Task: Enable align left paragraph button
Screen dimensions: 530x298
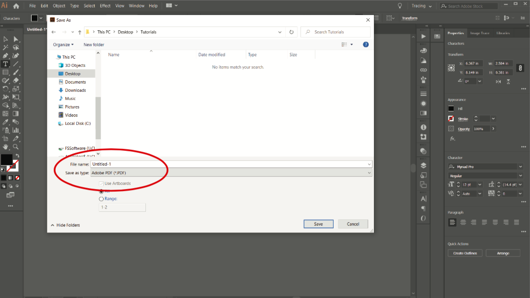Action: [453, 222]
